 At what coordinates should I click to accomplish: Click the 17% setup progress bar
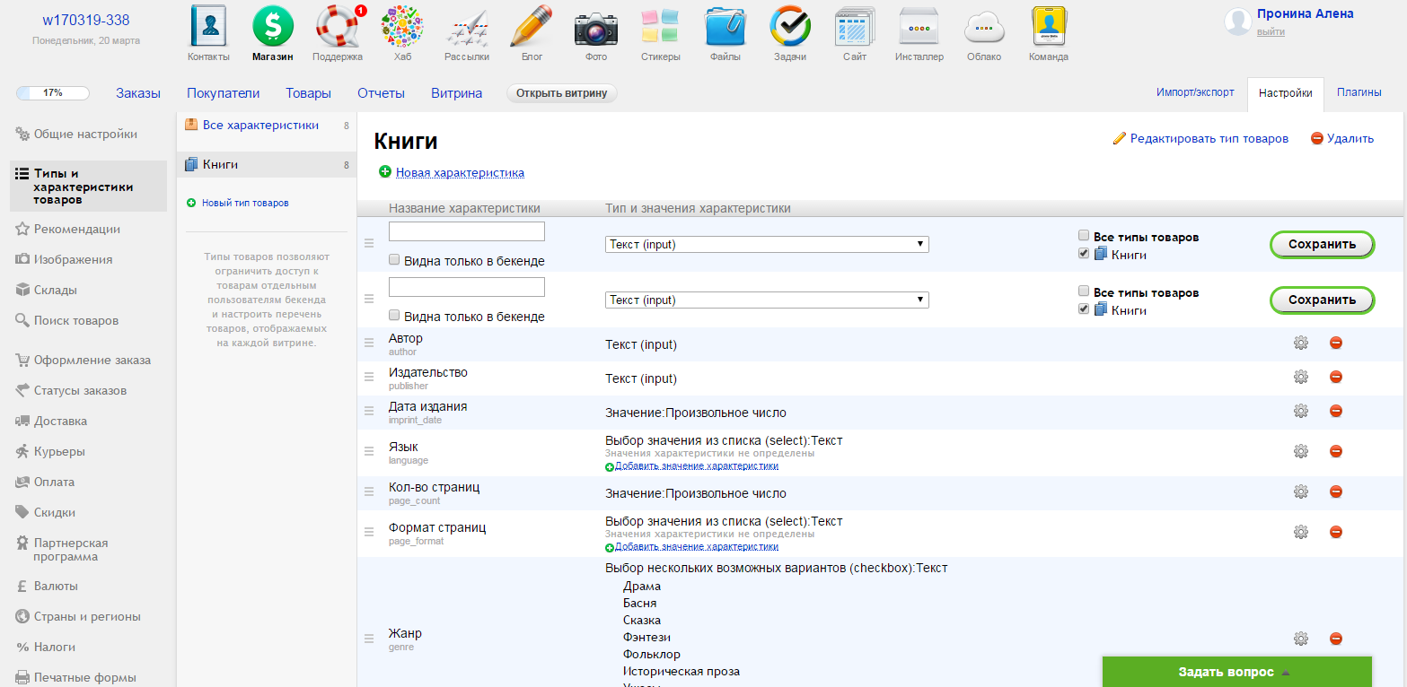[x=53, y=93]
